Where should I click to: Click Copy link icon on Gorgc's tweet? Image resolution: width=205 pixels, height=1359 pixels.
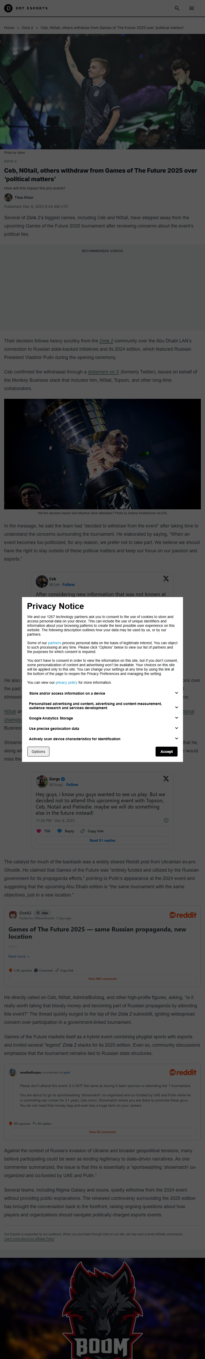pos(83,831)
